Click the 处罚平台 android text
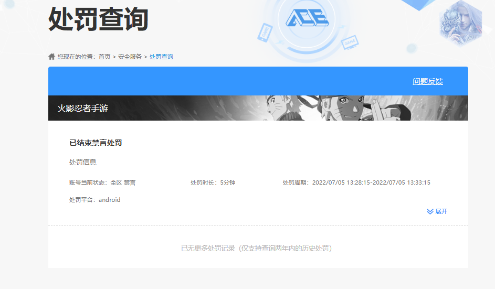495x290 pixels. pos(94,200)
